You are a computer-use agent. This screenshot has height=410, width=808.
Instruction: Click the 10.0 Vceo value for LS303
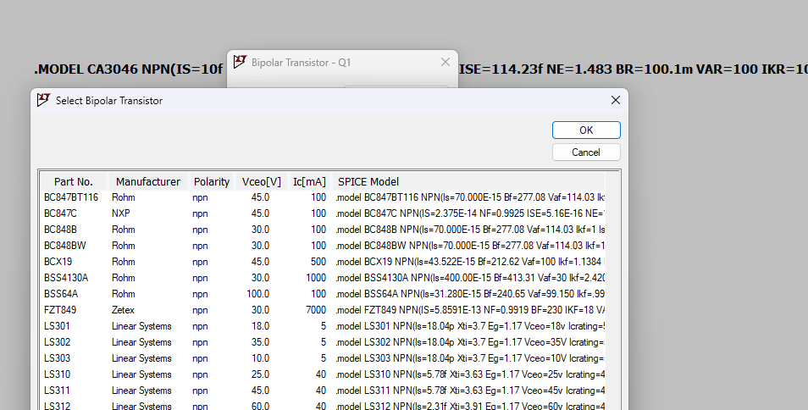click(x=260, y=358)
